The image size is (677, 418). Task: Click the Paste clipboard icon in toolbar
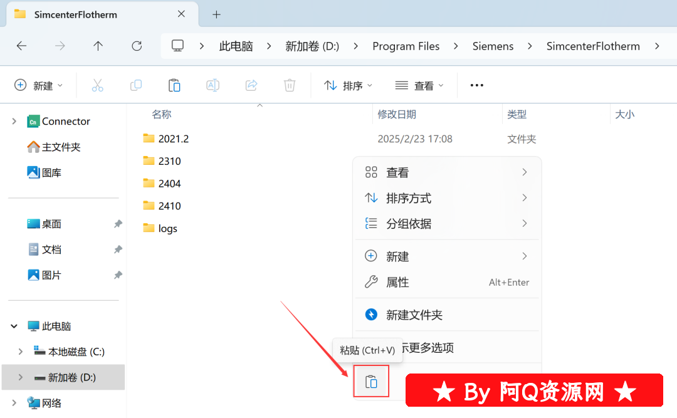point(174,85)
